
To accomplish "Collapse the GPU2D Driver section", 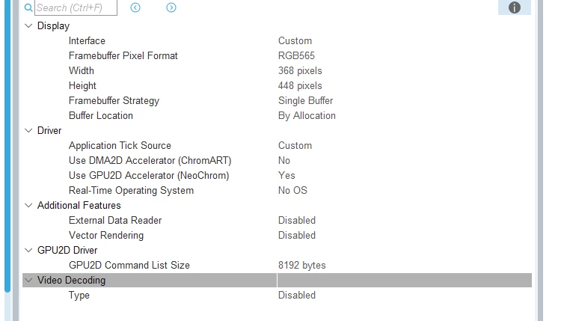I will coord(28,251).
